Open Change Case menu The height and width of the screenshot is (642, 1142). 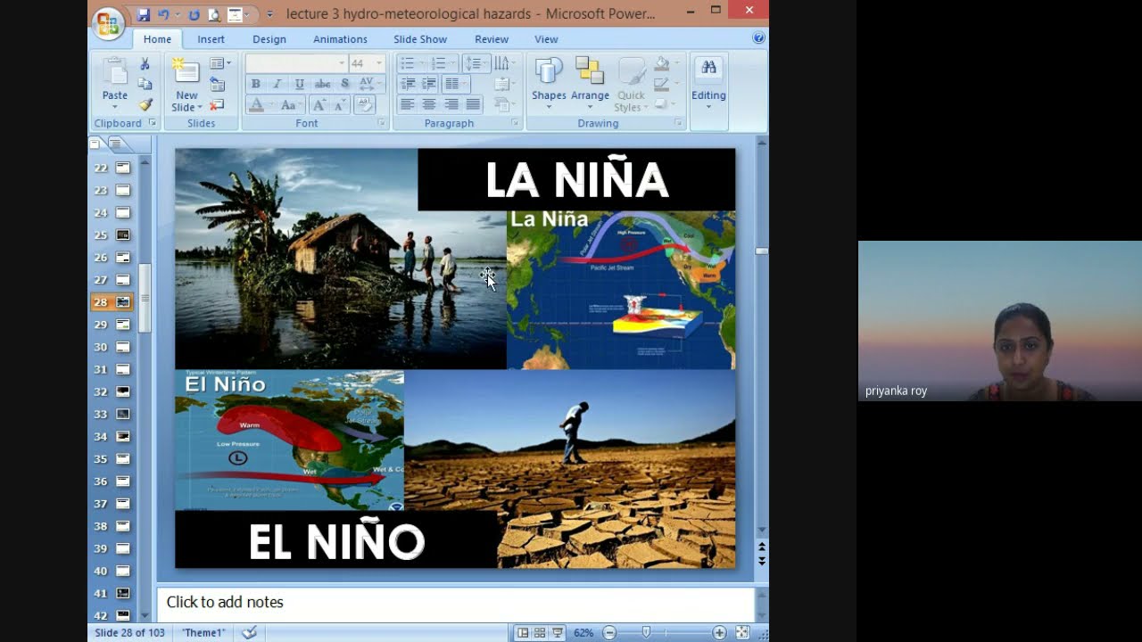pos(289,105)
